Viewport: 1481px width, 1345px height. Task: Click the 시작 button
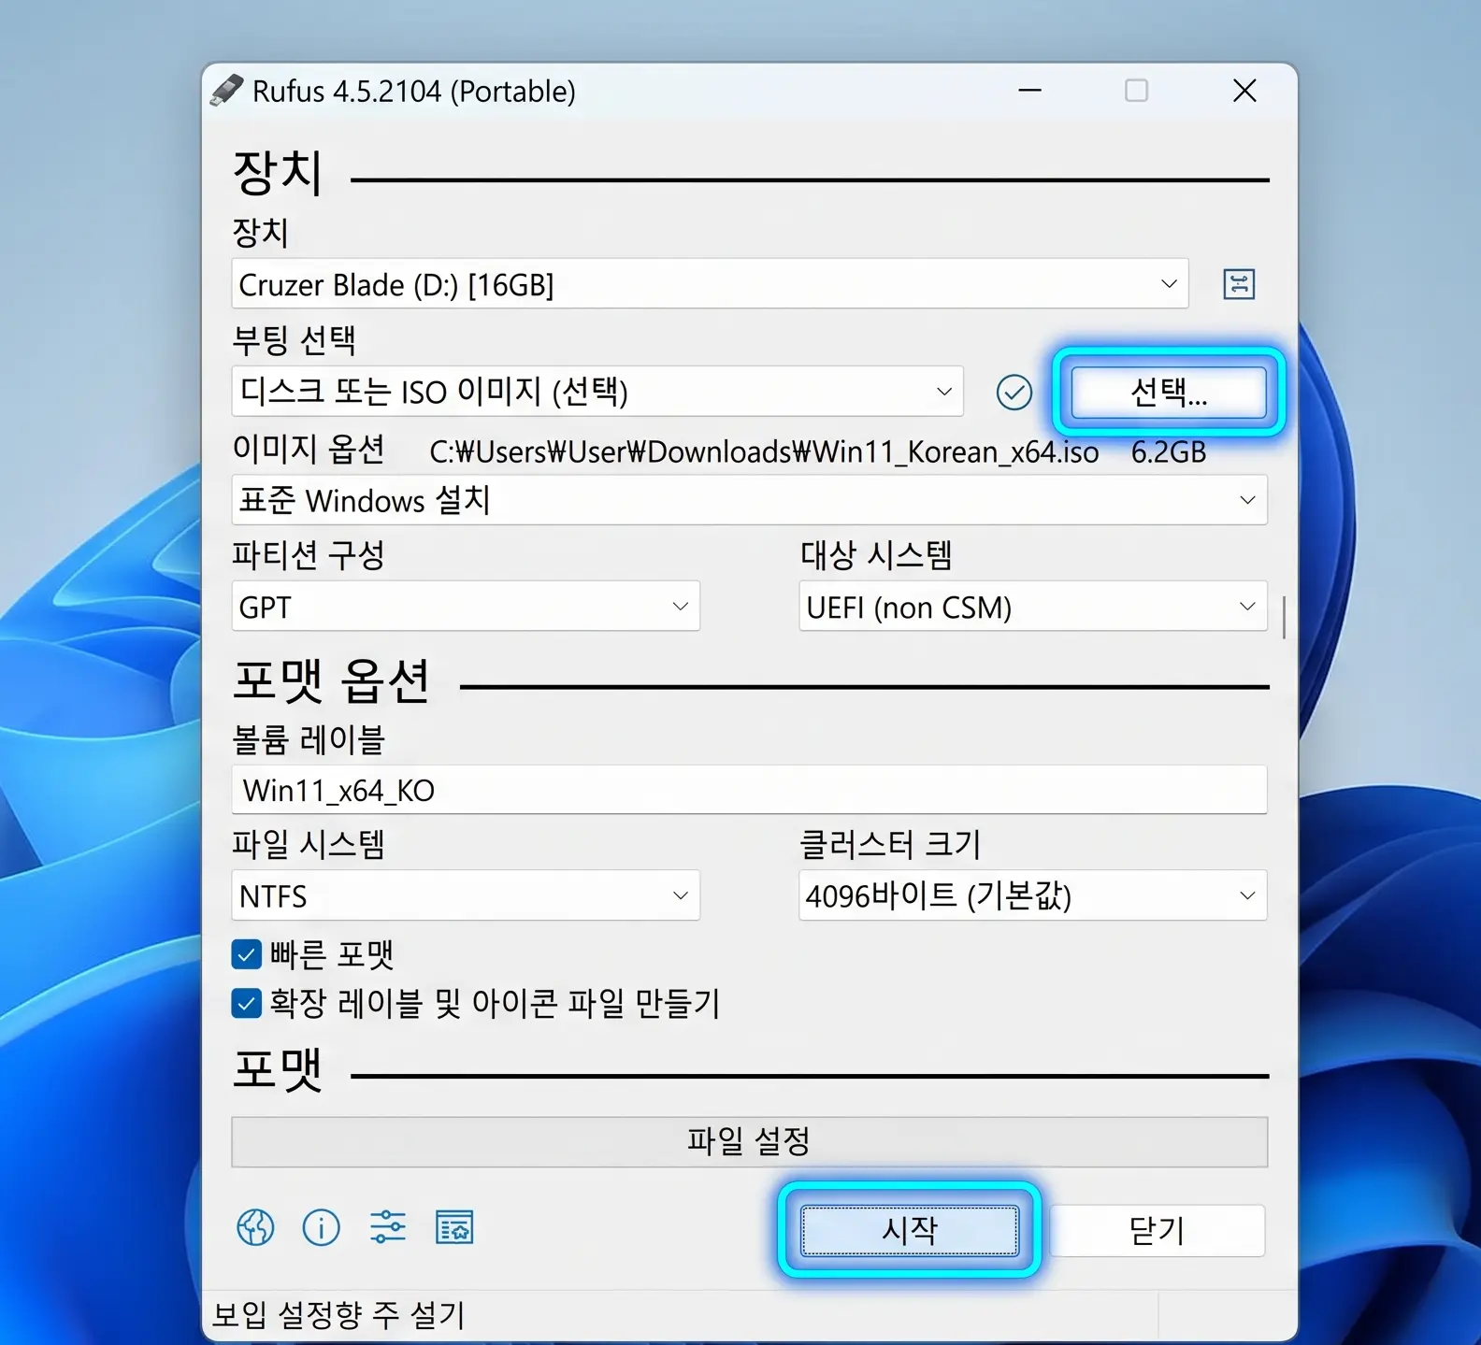(x=910, y=1230)
